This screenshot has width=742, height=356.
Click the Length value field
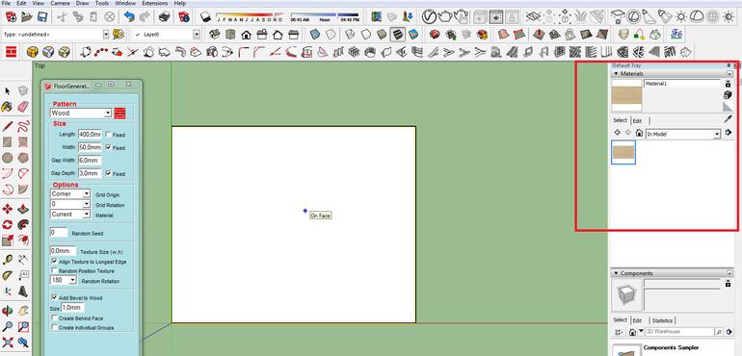[90, 135]
